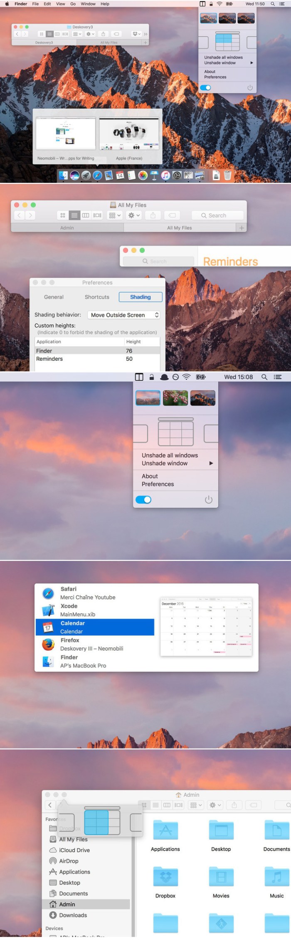
Task: Select Firefox in the app switcher list
Action: pyautogui.click(x=95, y=644)
